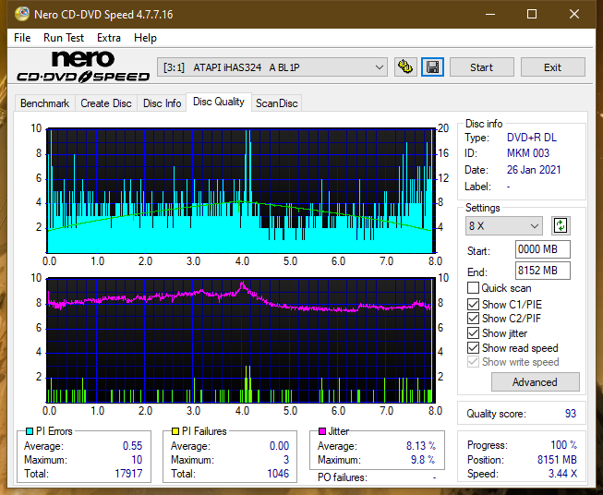Open the File menu
The image size is (603, 495).
[22, 38]
